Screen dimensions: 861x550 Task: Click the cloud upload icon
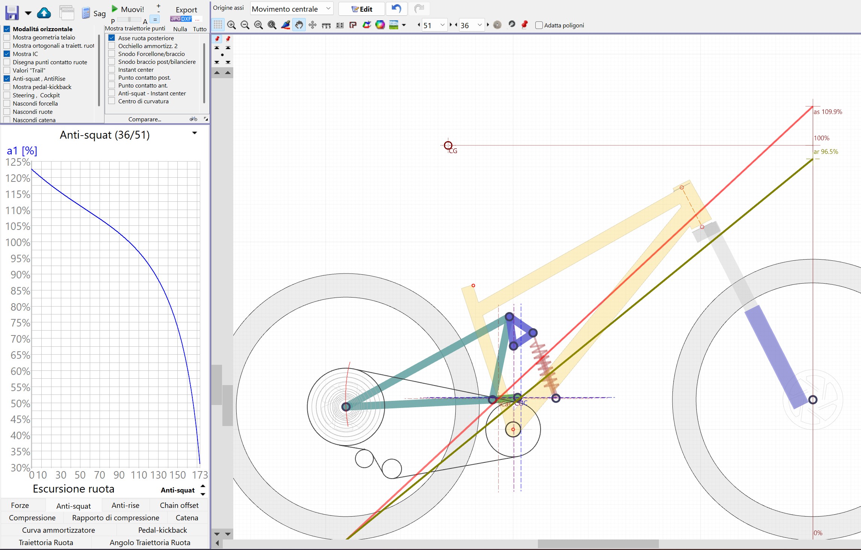pos(44,13)
